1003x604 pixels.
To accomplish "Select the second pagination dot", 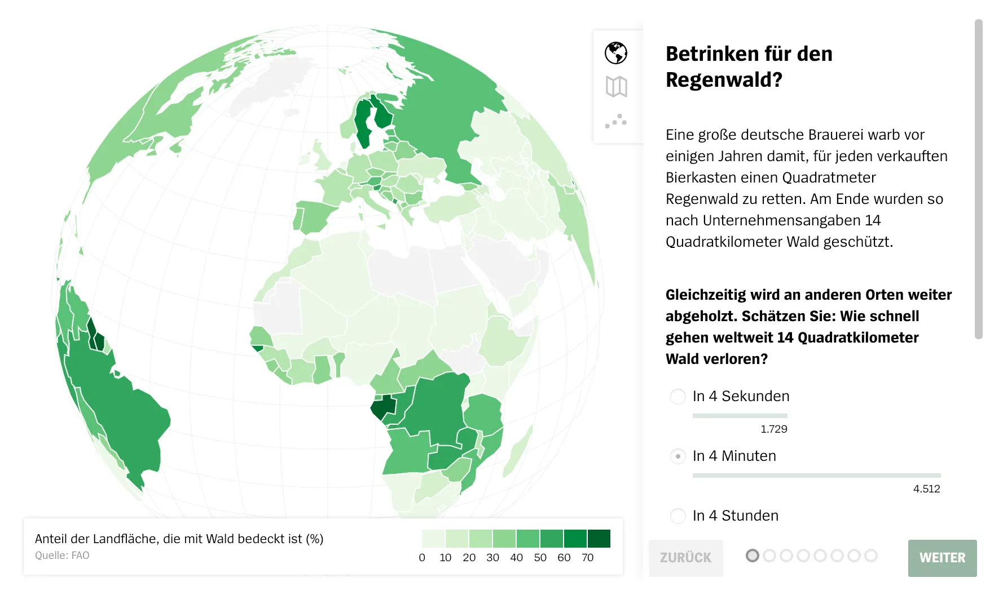I will coord(770,555).
